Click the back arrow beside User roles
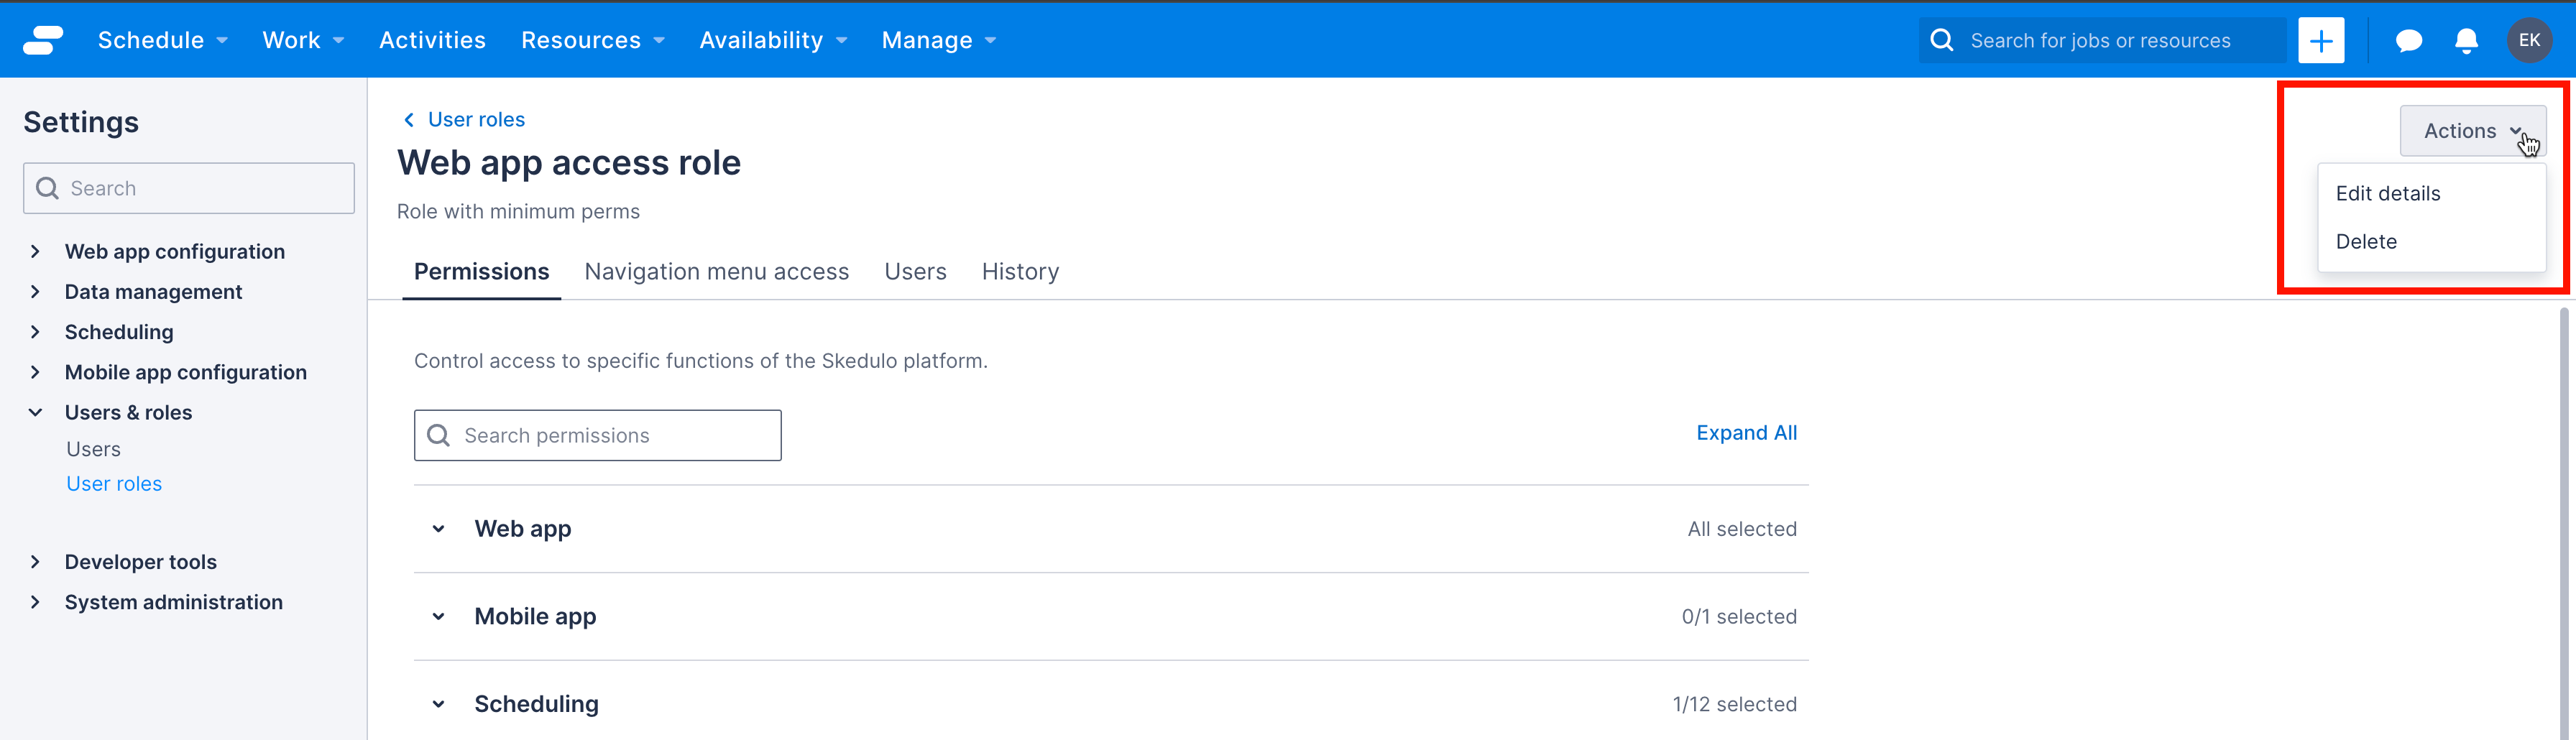 (x=408, y=119)
